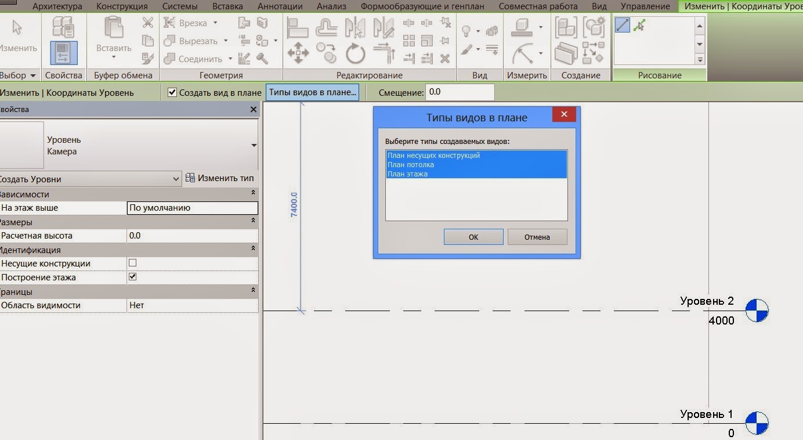This screenshot has width=803, height=440.
Task: Click the Measure ruler icon in Измерить
Action: (x=522, y=27)
